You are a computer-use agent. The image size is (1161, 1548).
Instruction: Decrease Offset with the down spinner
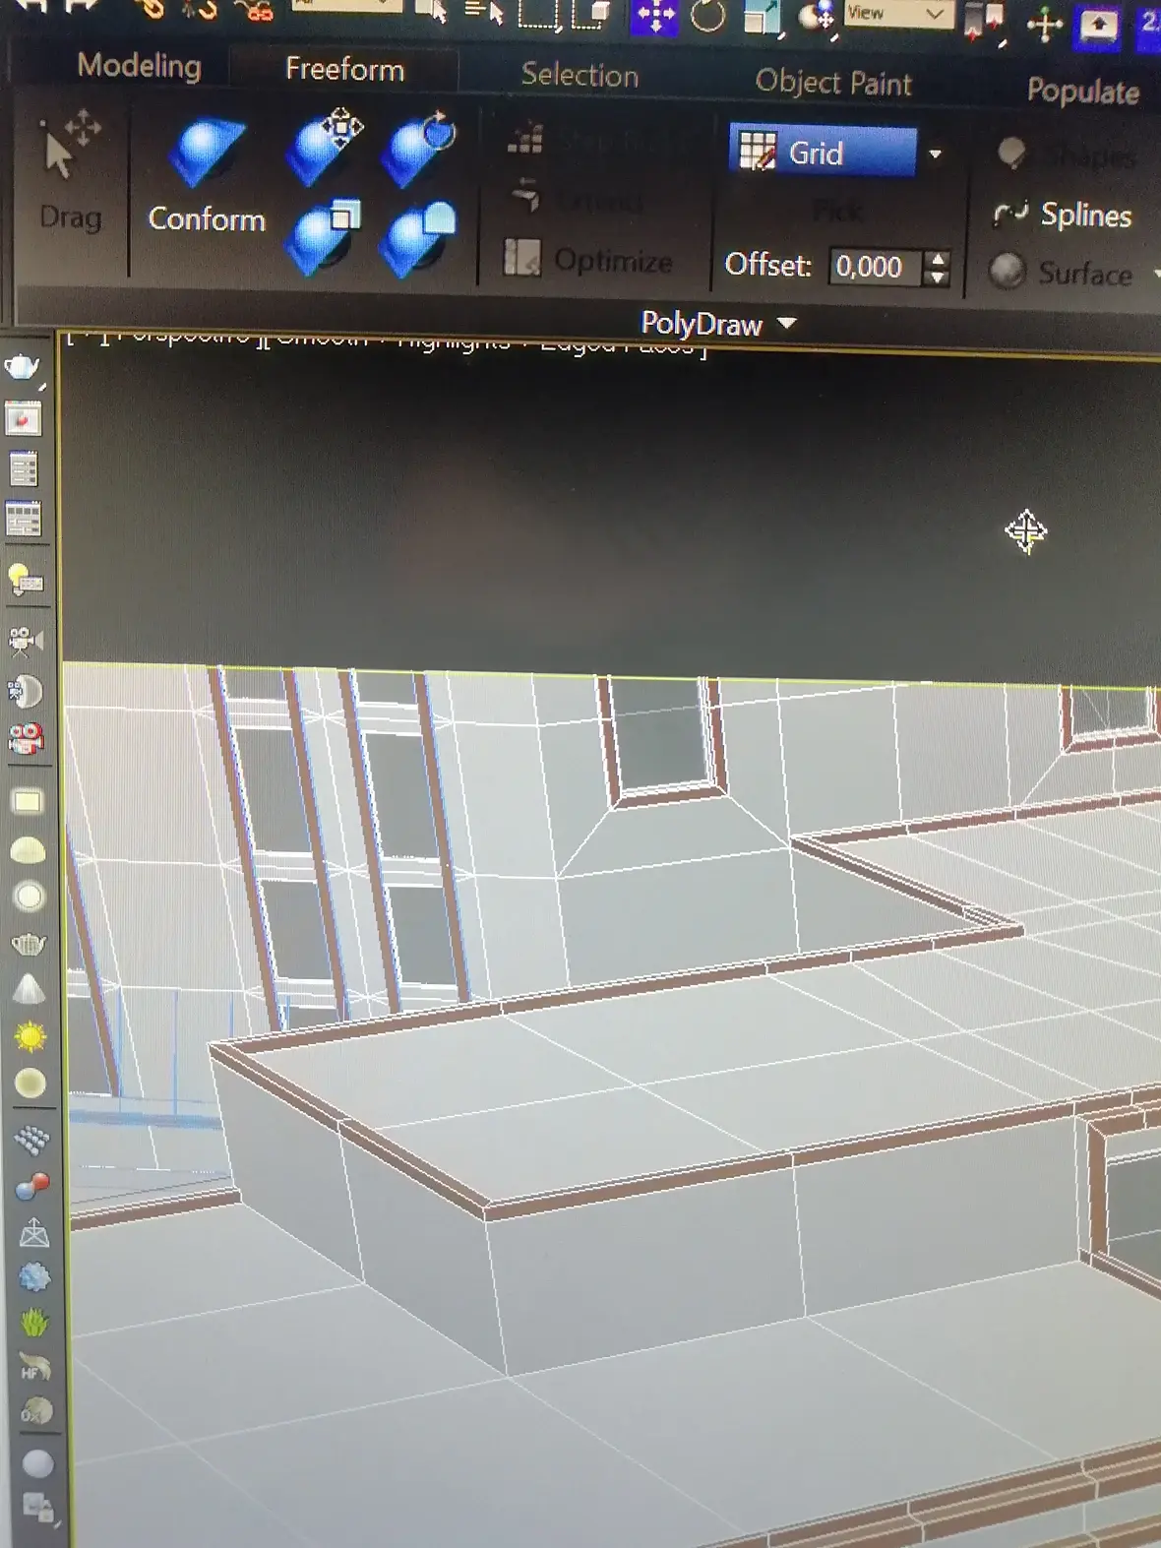coord(939,277)
